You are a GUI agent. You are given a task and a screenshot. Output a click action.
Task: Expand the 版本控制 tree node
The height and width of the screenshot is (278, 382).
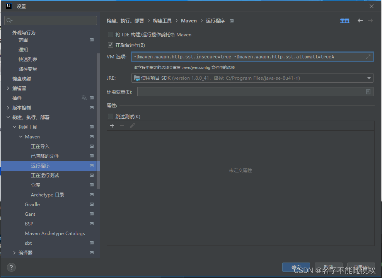coord(8,107)
